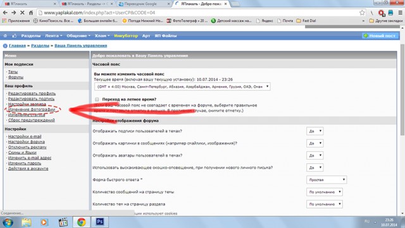Open Действия в аккаунте link
405x228 pixels.
[28, 168]
